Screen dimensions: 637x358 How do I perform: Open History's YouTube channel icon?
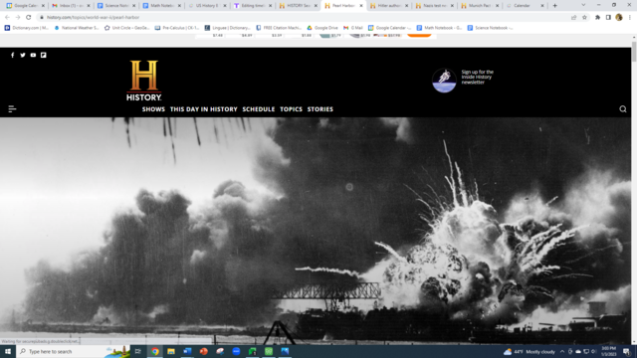tap(33, 55)
